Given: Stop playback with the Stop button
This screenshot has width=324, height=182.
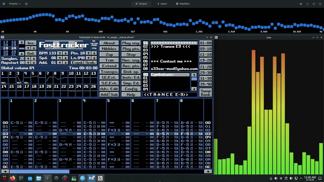Looking at the screenshot, I should point(131,55).
